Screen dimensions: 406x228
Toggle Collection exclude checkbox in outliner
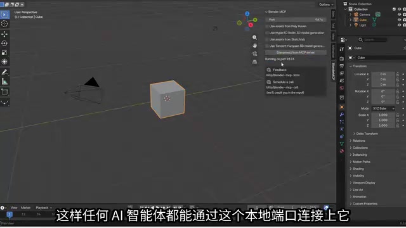[x=394, y=9]
